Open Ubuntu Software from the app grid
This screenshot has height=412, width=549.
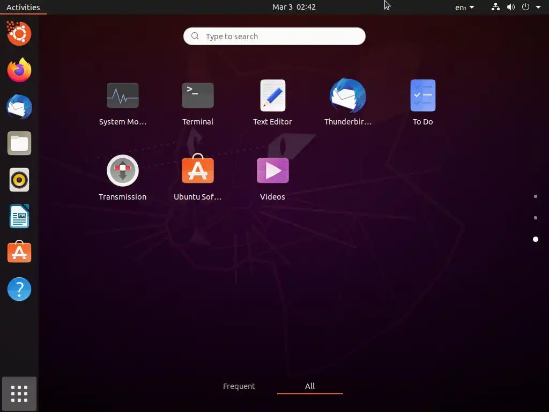tap(197, 168)
